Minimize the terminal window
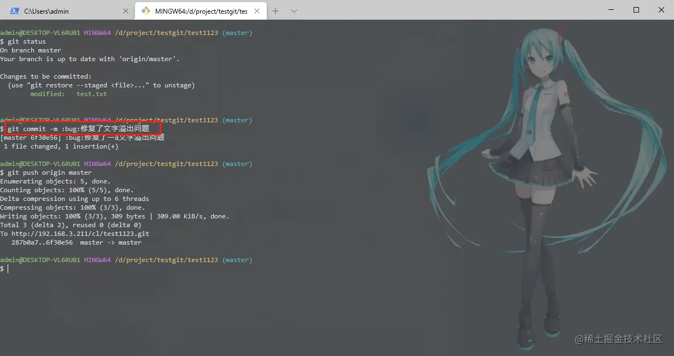Image resolution: width=674 pixels, height=356 pixels. [x=611, y=10]
